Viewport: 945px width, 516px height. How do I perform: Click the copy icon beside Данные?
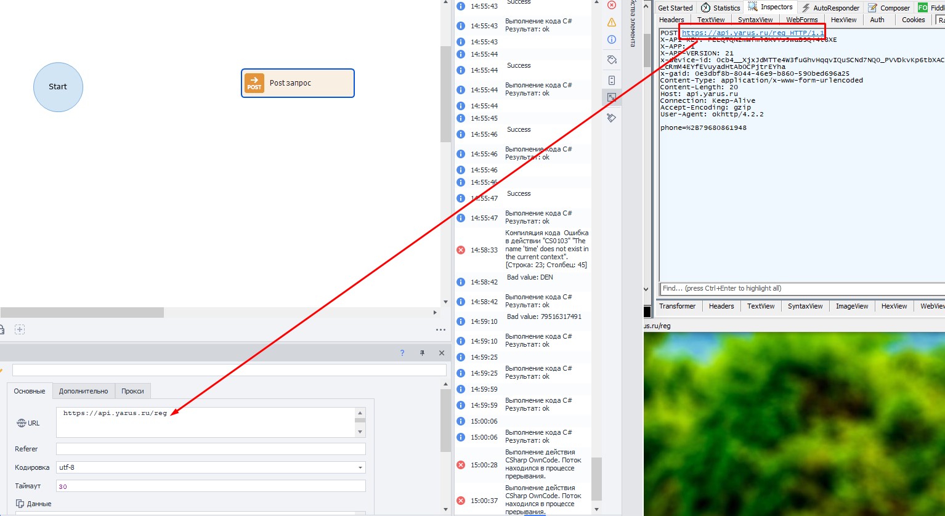20,504
